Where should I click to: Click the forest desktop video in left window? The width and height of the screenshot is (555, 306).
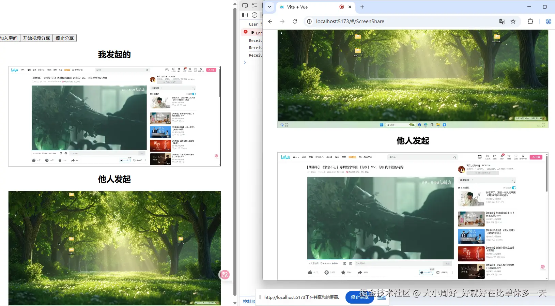click(x=114, y=248)
